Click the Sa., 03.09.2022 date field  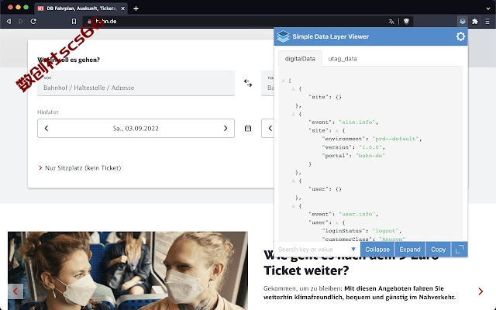click(136, 128)
